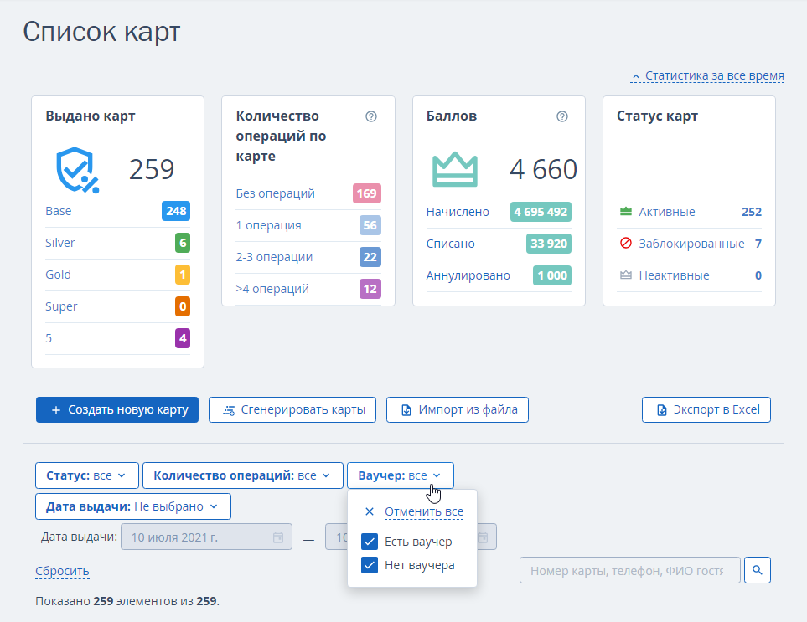The width and height of the screenshot is (807, 622).
Task: Open the Дата выдачи filter dropdown
Action: click(132, 506)
